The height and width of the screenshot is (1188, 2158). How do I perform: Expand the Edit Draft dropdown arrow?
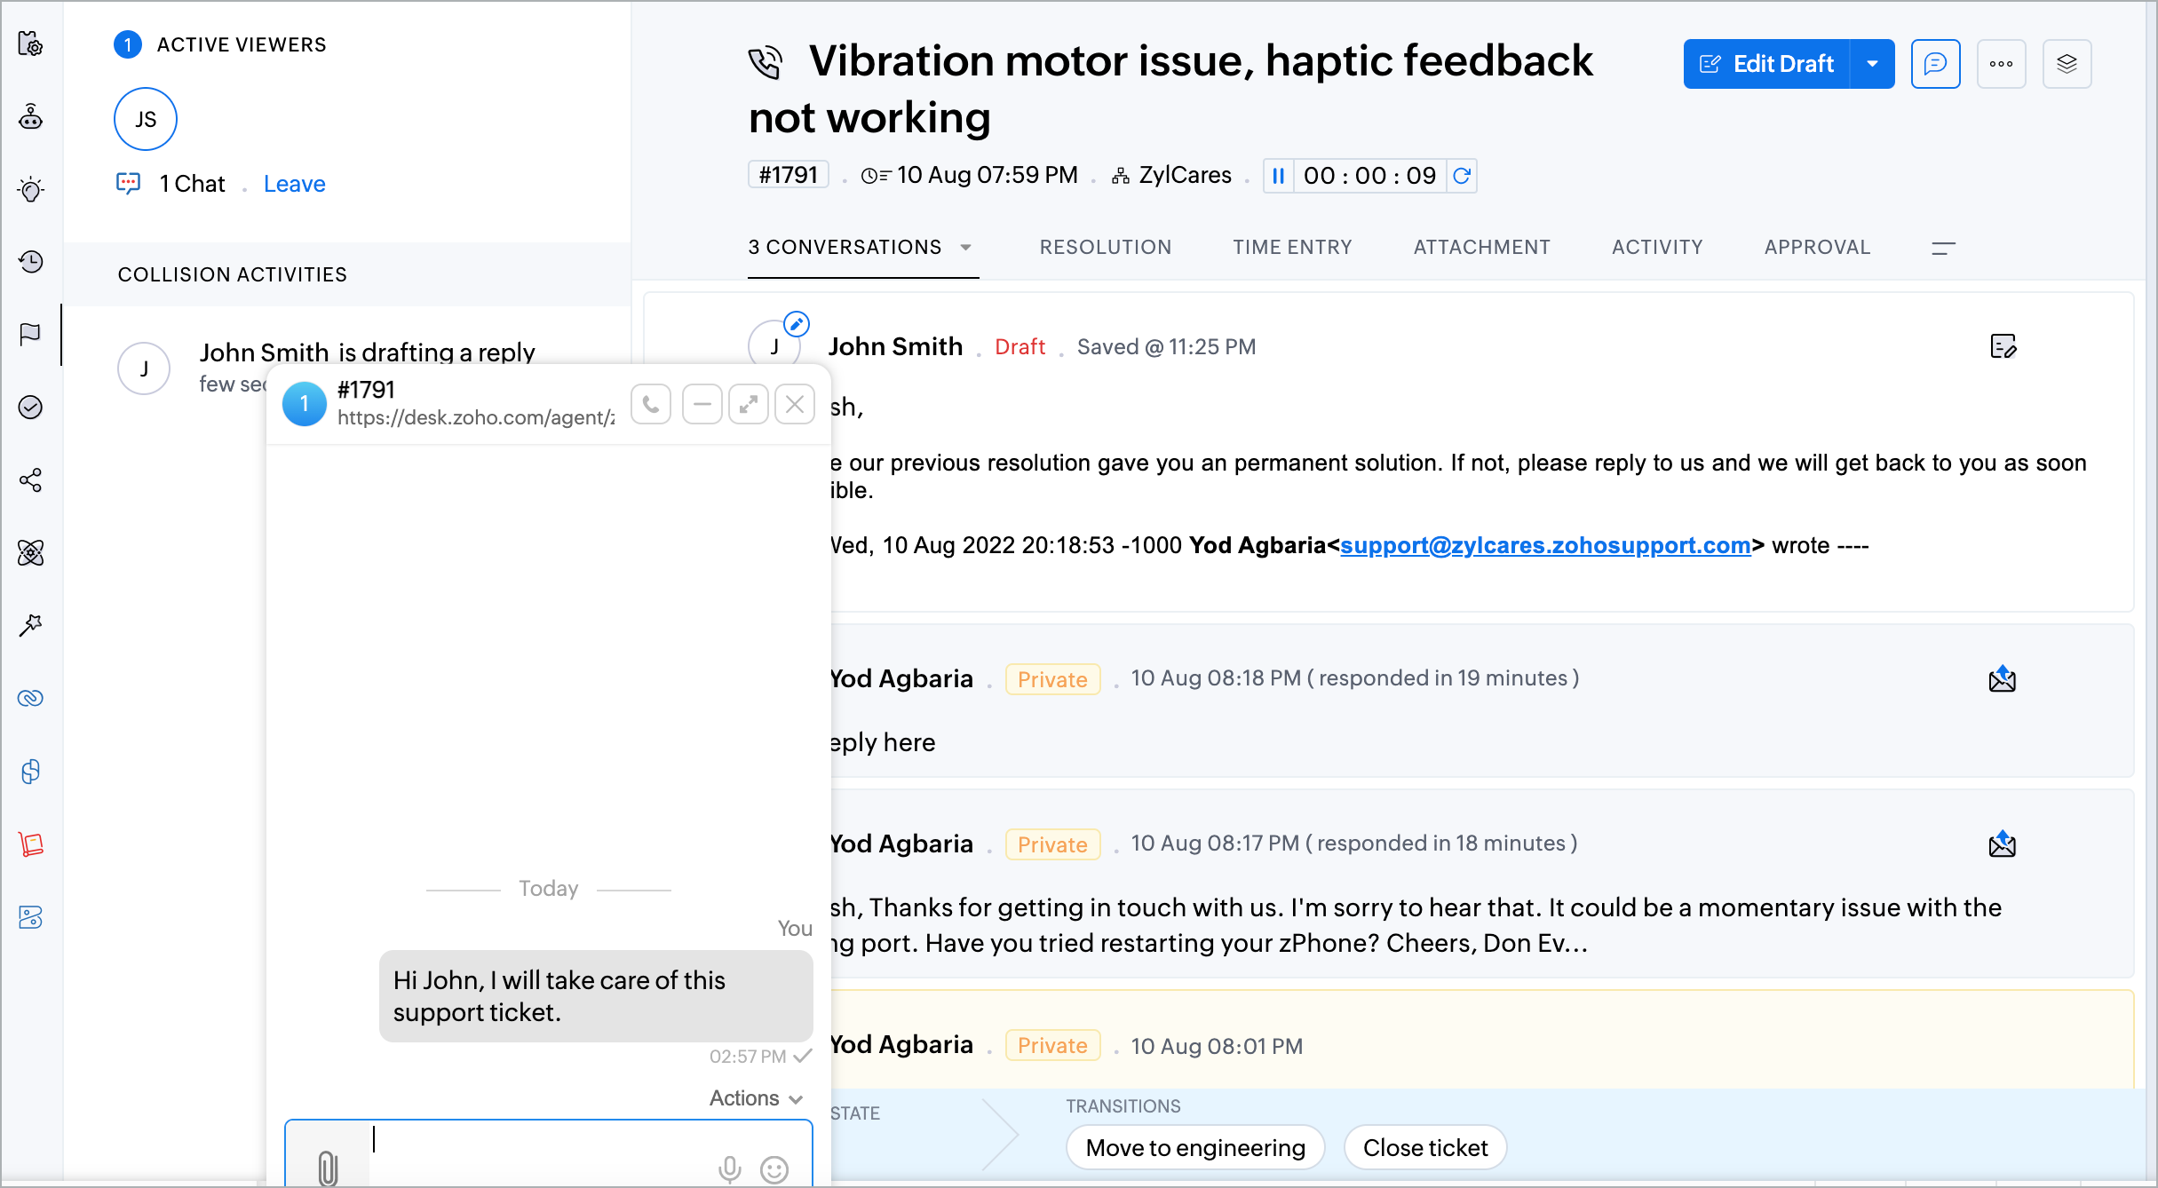coord(1872,64)
